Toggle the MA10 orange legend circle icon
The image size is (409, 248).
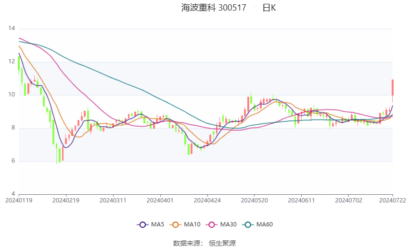(175, 224)
